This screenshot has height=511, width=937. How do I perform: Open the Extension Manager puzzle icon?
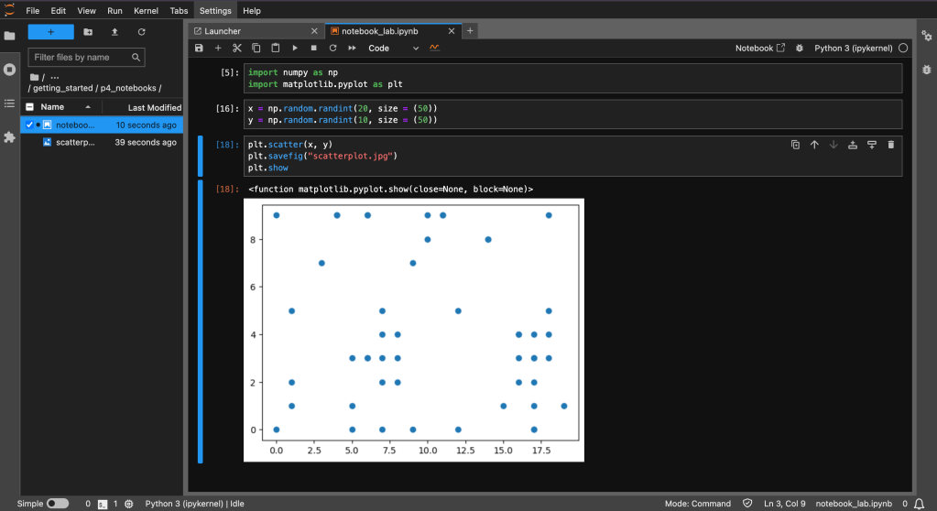[x=10, y=137]
